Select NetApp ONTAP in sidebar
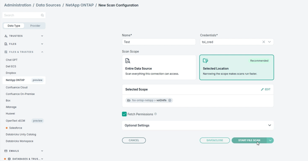Image resolution: width=308 pixels, height=161 pixels. click(24, 80)
